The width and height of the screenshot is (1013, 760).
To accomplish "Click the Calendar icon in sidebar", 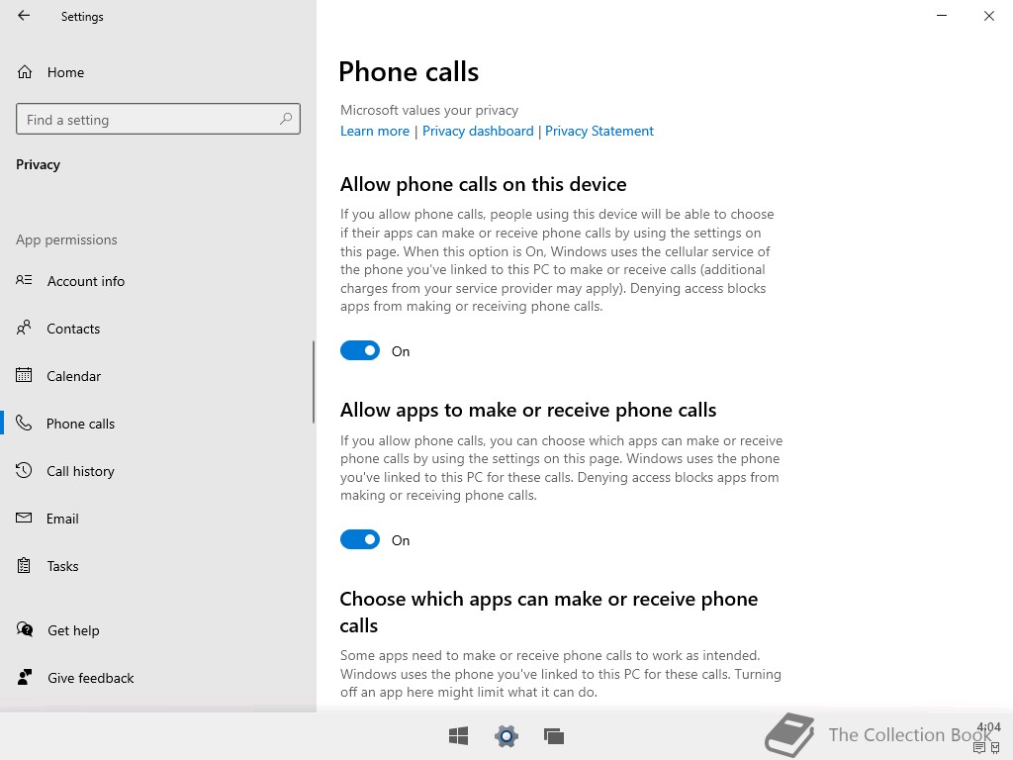I will click(24, 375).
